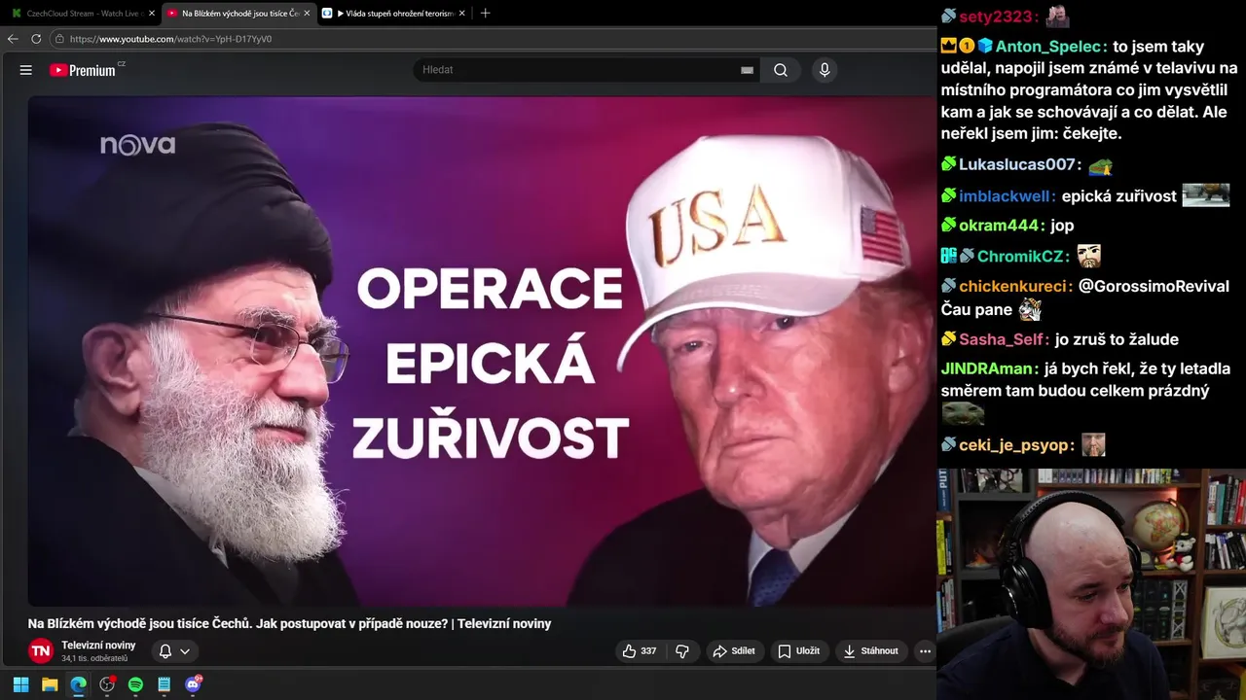Click username sety2323 in chat
This screenshot has width=1246, height=700.
tap(995, 17)
